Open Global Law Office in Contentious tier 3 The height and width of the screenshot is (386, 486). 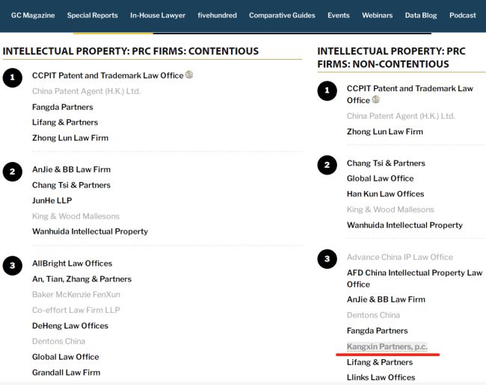(66, 357)
